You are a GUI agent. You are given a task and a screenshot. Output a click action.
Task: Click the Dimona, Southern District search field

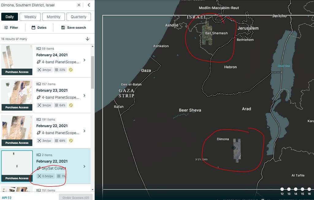click(38, 5)
